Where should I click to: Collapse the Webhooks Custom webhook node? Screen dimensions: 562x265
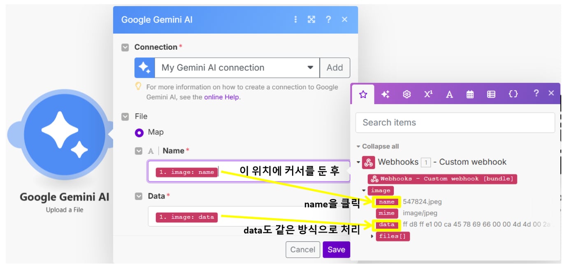click(358, 162)
